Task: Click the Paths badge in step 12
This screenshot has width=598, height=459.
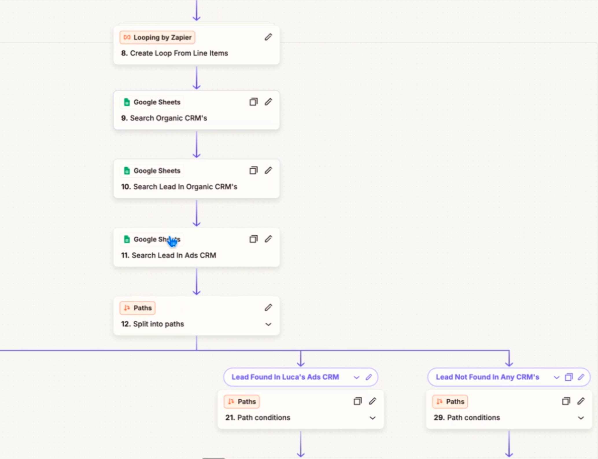Action: coord(138,308)
